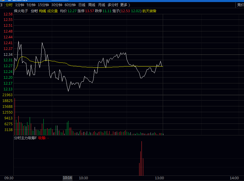Select the 1分钟 period tab
Image resolution: width=244 pixels, height=181 pixels.
tap(20, 5)
